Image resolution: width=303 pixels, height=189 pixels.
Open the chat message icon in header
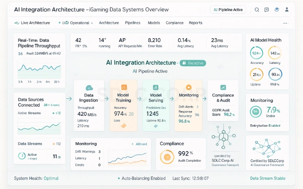coord(266,10)
